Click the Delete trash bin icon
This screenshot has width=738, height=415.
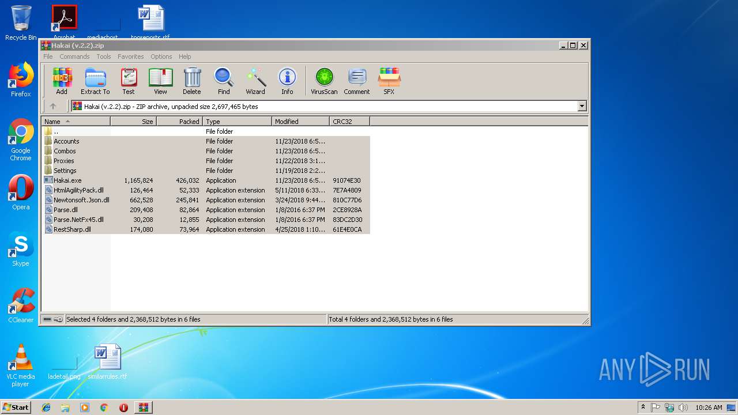pyautogui.click(x=192, y=81)
